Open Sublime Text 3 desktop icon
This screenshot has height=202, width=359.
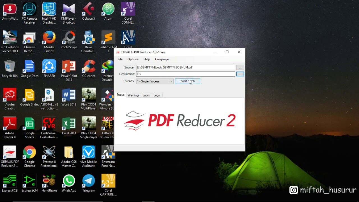[x=108, y=42]
